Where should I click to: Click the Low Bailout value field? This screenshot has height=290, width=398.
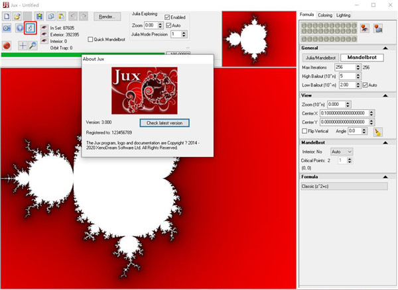pyautogui.click(x=347, y=85)
